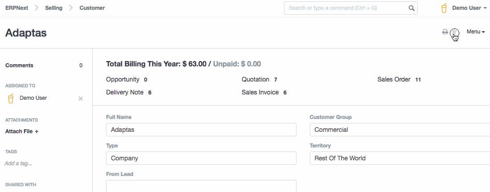Click Attach File plus link
The height and width of the screenshot is (192, 490).
[x=22, y=131]
